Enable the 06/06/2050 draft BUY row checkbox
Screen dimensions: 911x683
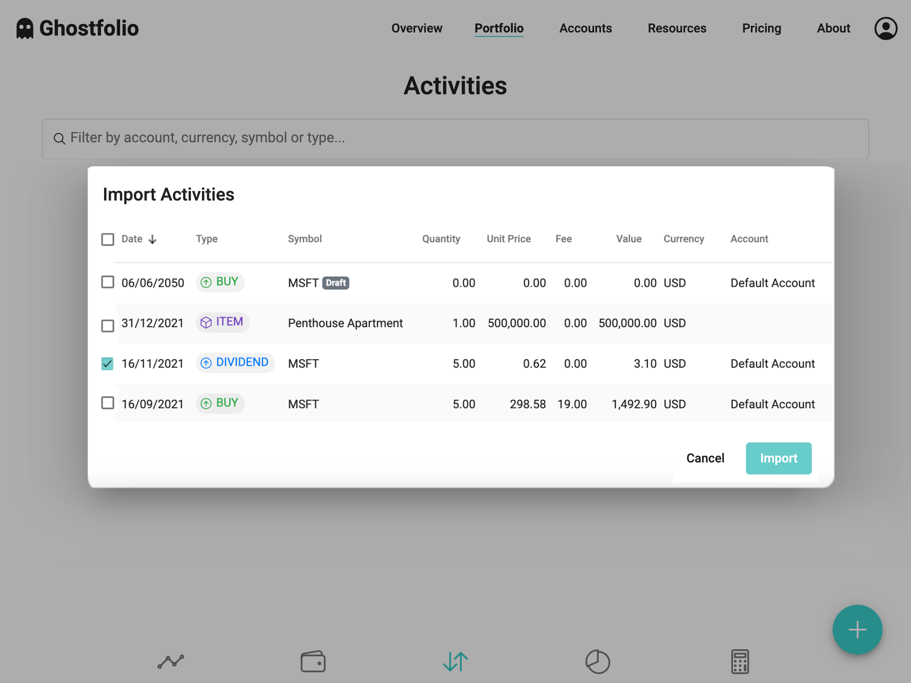108,282
